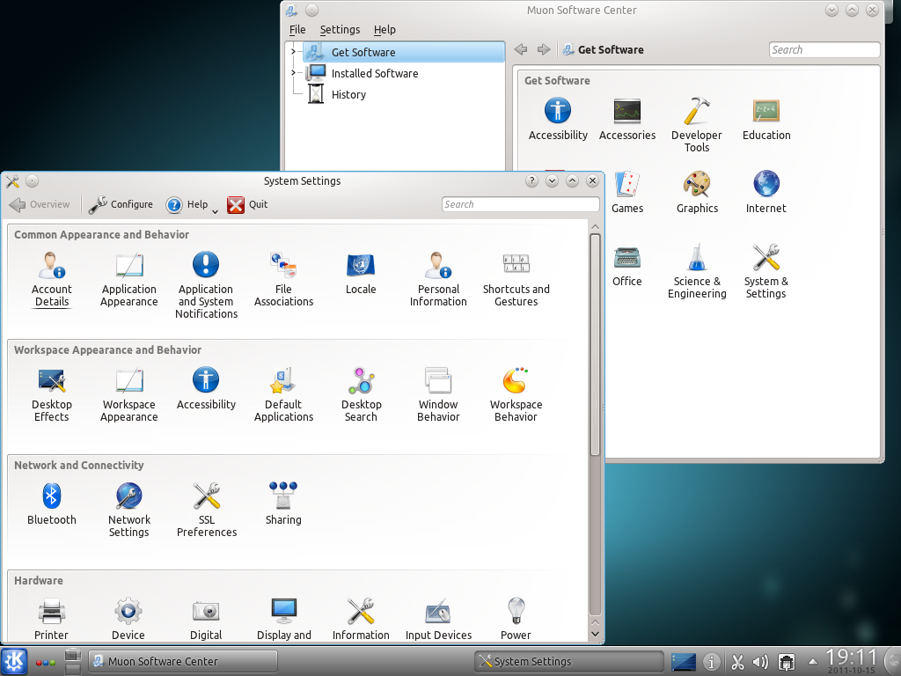Click the Muon Software Center search field

tap(824, 49)
